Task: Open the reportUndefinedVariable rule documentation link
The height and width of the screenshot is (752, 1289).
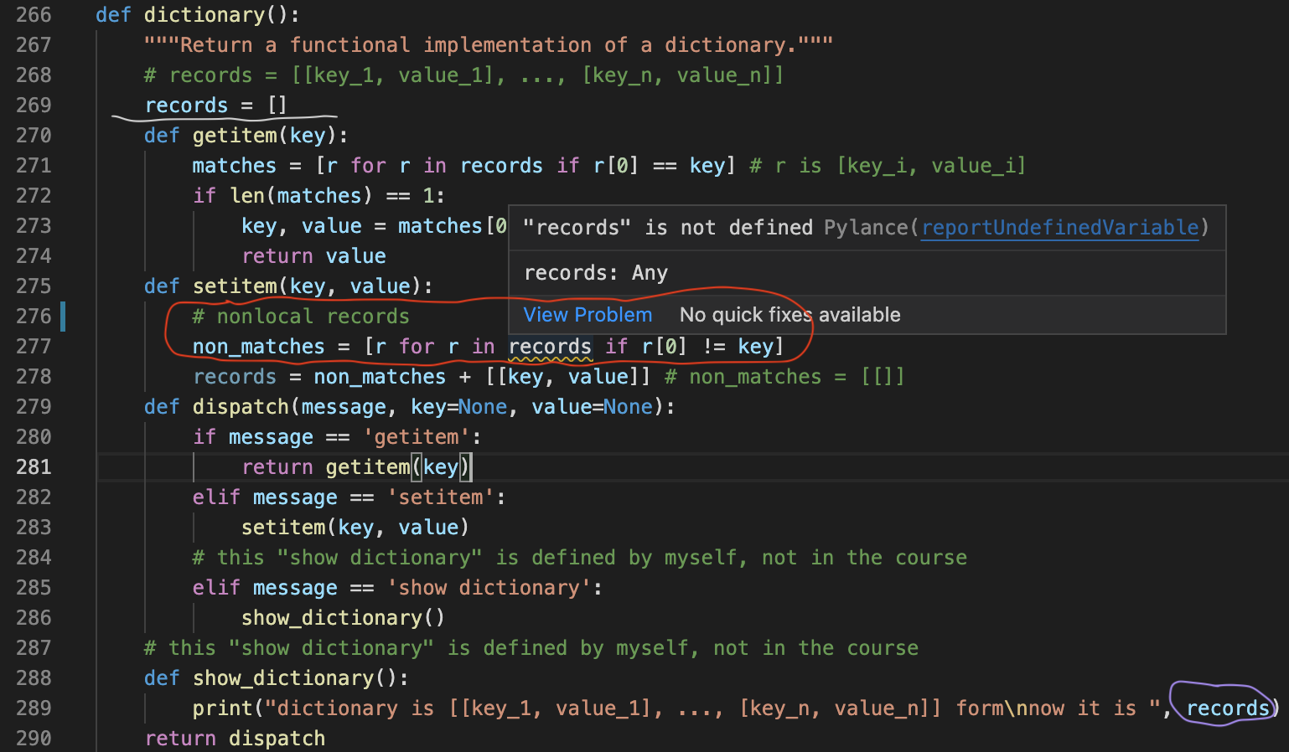Action: [1059, 227]
